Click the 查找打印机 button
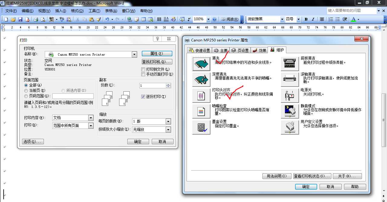The image size is (387, 202). (x=157, y=62)
